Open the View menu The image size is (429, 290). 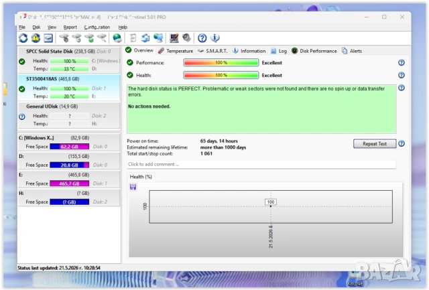pos(52,27)
